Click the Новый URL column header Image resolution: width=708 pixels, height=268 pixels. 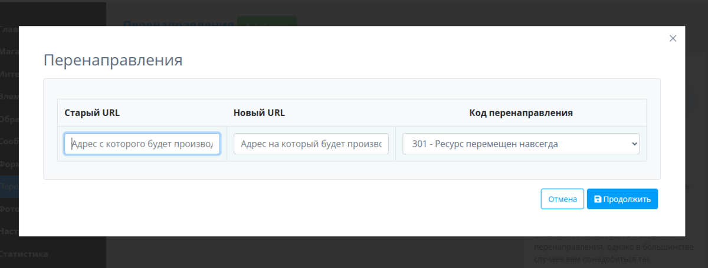coord(259,113)
